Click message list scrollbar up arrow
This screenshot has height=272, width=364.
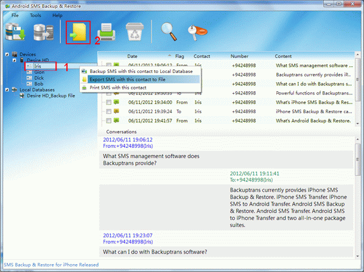[x=358, y=55]
